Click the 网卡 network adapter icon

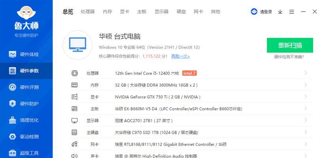pos(75,144)
